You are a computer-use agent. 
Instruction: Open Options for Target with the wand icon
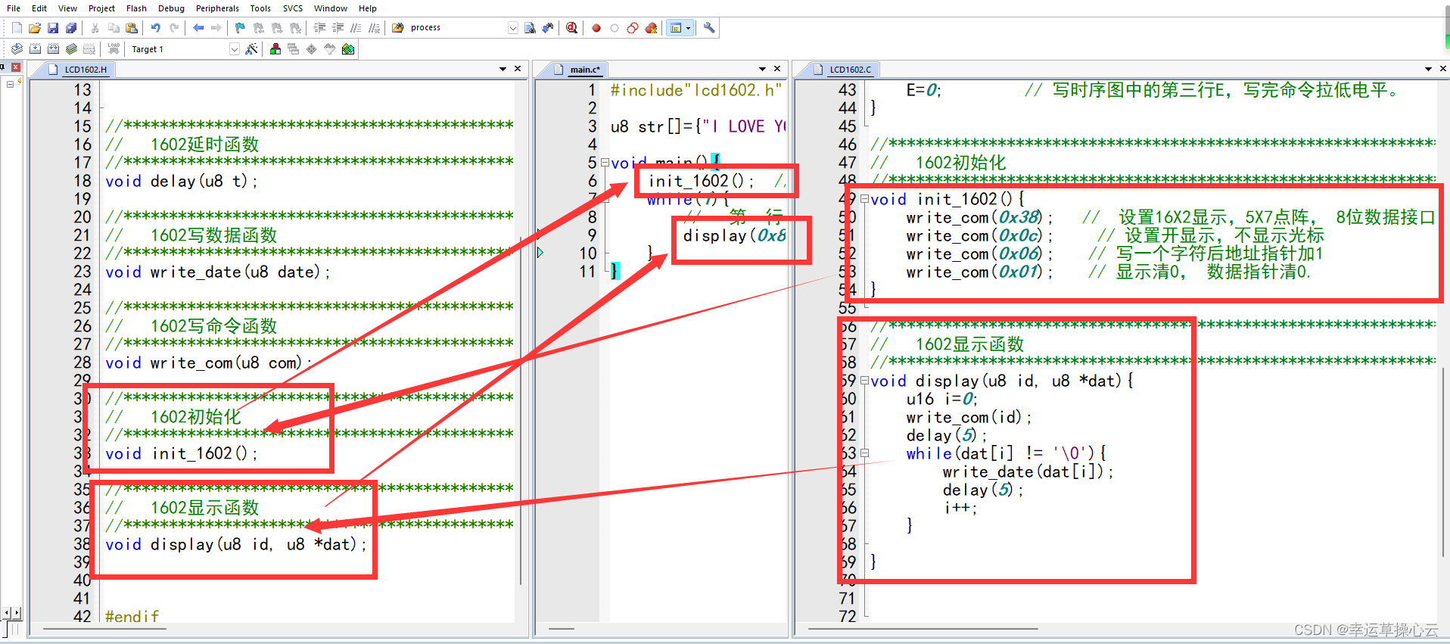click(252, 49)
